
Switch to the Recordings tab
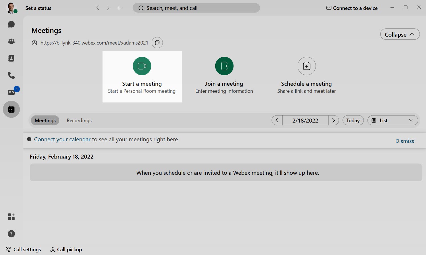tap(79, 120)
